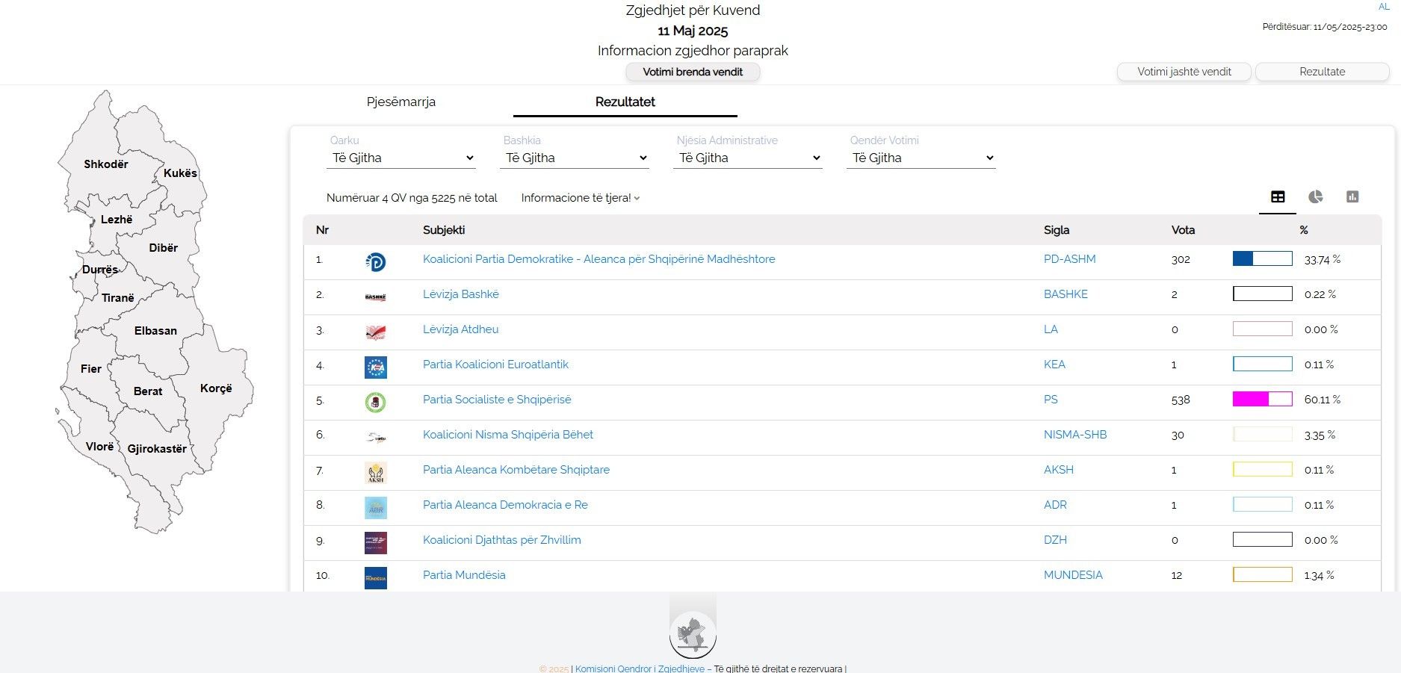This screenshot has height=673, width=1401.
Task: Click the election commission emblem in footer
Action: click(693, 635)
